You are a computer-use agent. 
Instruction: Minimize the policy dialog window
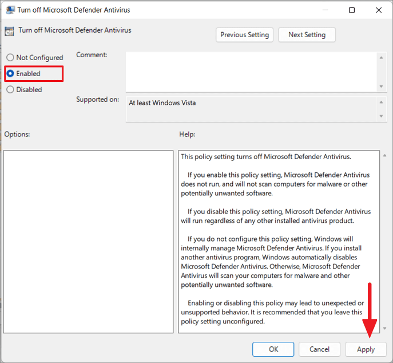(325, 10)
